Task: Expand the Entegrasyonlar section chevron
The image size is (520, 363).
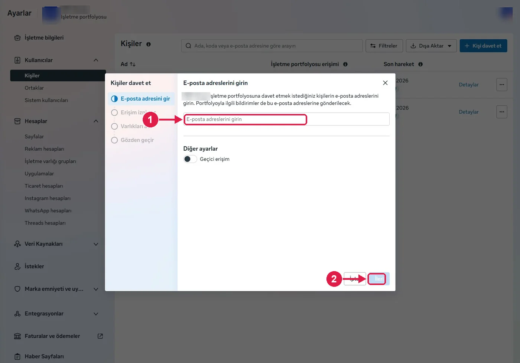Action: [x=96, y=314]
